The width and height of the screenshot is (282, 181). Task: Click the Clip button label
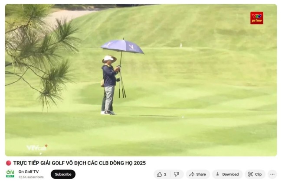click(258, 174)
